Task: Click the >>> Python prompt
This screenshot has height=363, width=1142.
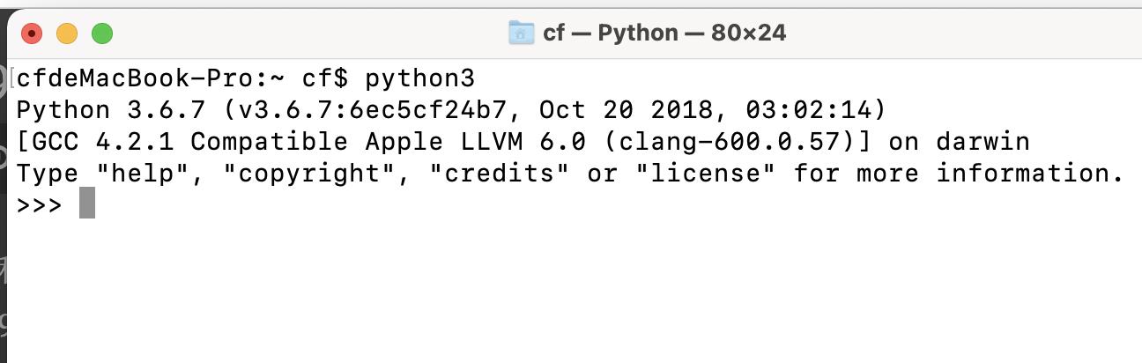Action: click(40, 204)
